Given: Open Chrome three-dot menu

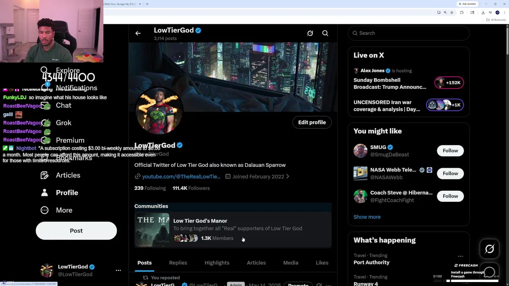Looking at the screenshot, I should pyautogui.click(x=505, y=13).
